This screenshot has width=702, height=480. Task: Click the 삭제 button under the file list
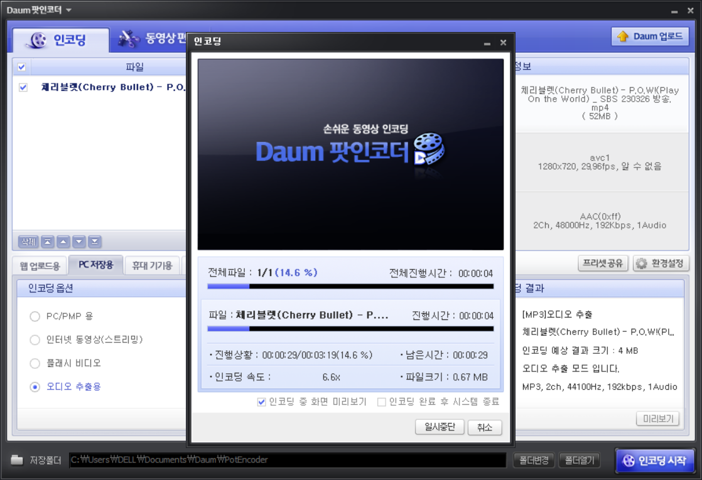coord(28,242)
